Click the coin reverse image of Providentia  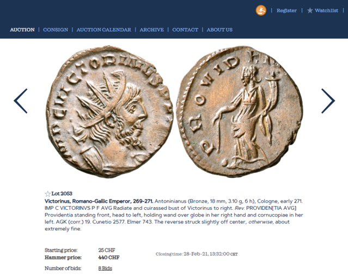(x=240, y=111)
